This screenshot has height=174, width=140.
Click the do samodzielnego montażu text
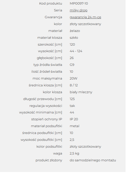tap(93, 160)
